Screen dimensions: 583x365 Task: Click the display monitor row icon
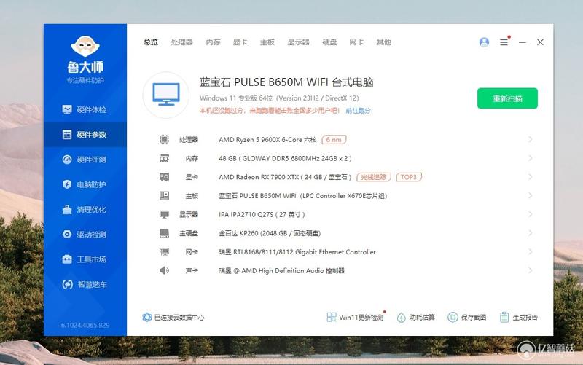point(164,214)
